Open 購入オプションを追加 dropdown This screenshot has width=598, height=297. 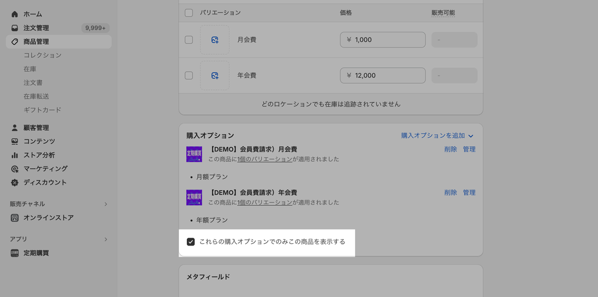437,136
